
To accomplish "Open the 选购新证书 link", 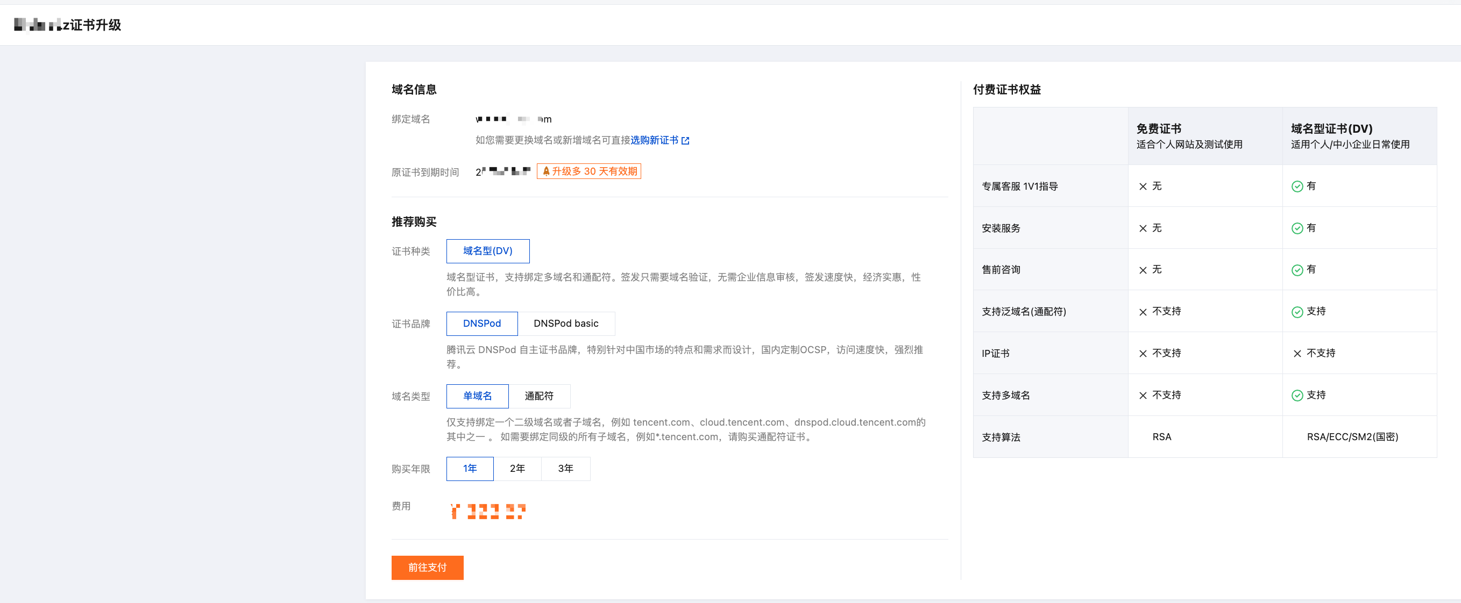I will (654, 140).
